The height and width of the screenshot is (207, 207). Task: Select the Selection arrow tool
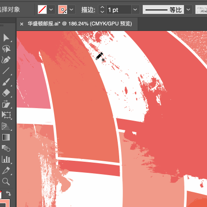pos(6,38)
